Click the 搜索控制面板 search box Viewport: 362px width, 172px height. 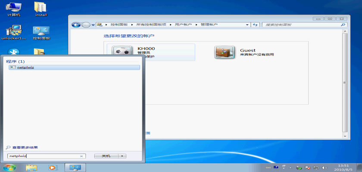pos(302,25)
